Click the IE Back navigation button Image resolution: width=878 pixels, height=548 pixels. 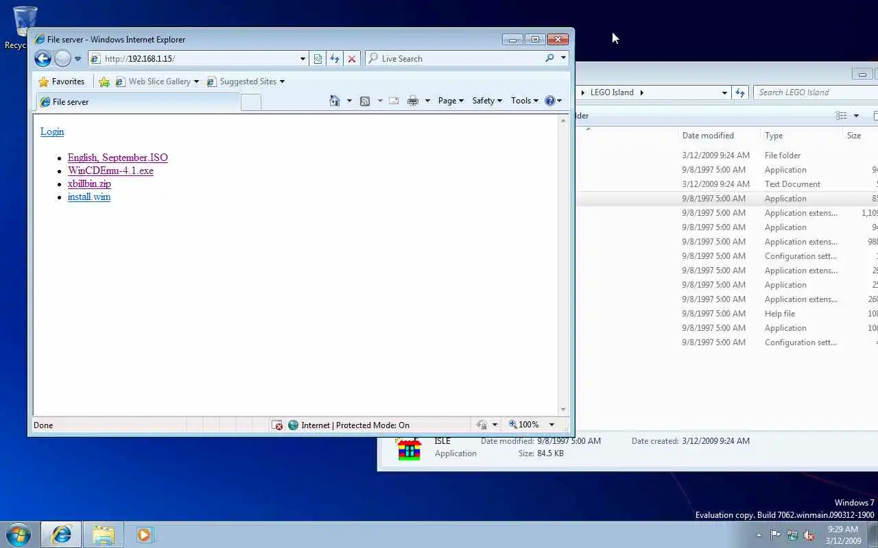pyautogui.click(x=43, y=58)
